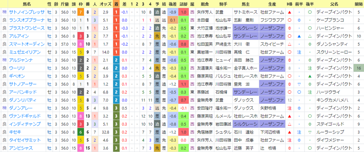Select sire name ダイワメジャー
Image resolution: width=364 pixels, height=152 pixels.
click(330, 140)
